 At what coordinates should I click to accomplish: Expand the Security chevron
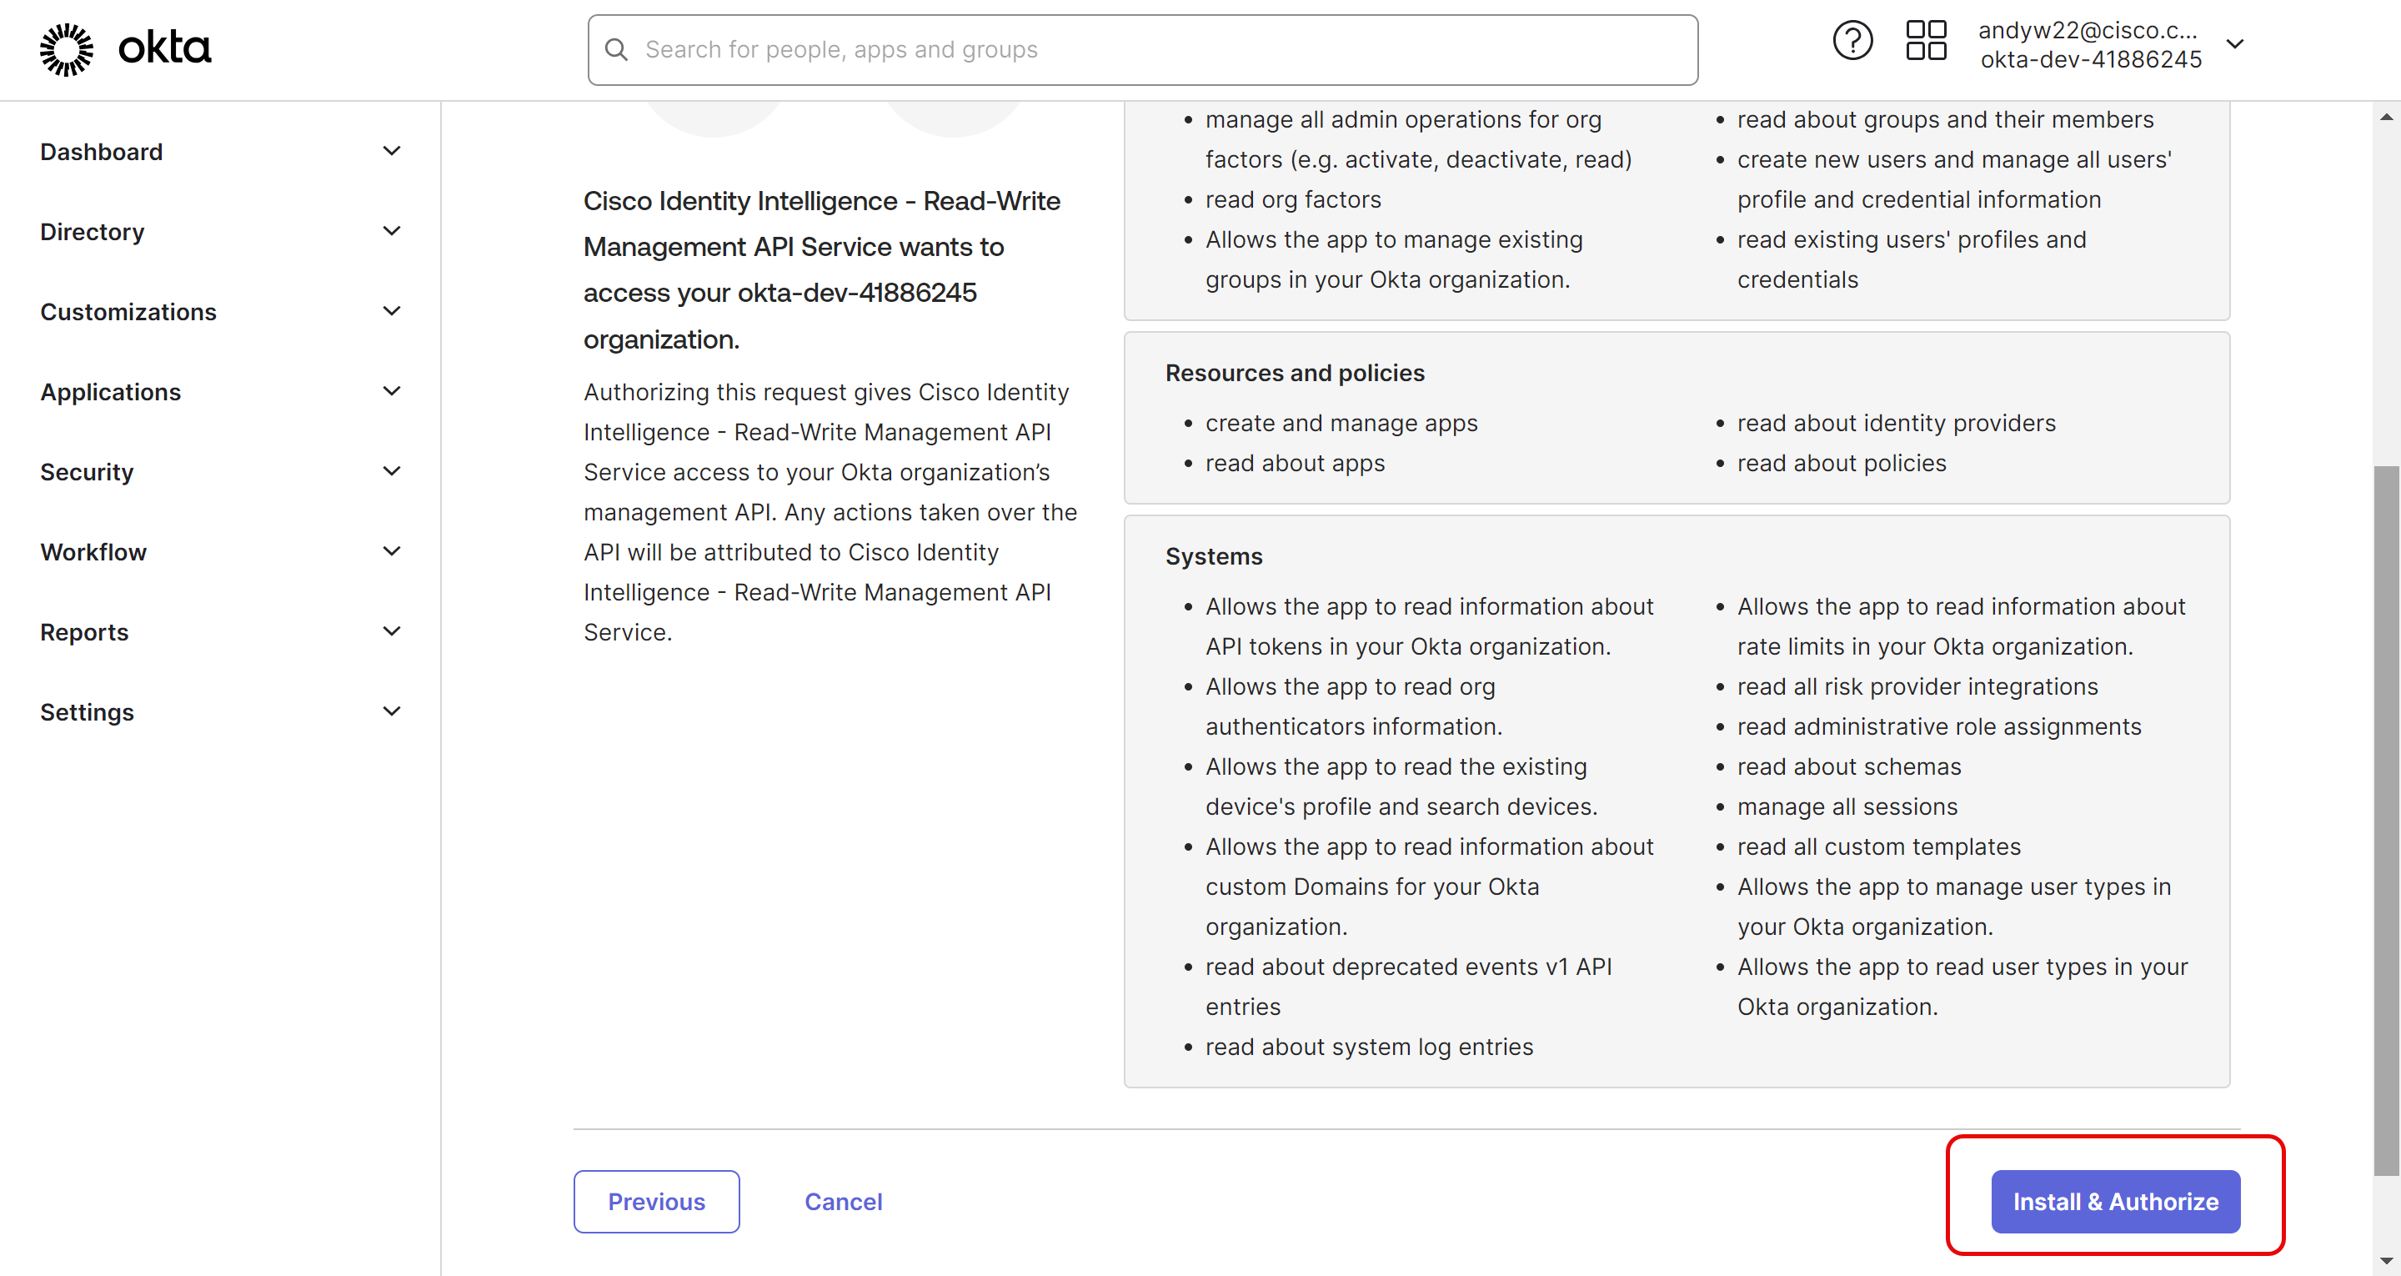(x=392, y=472)
